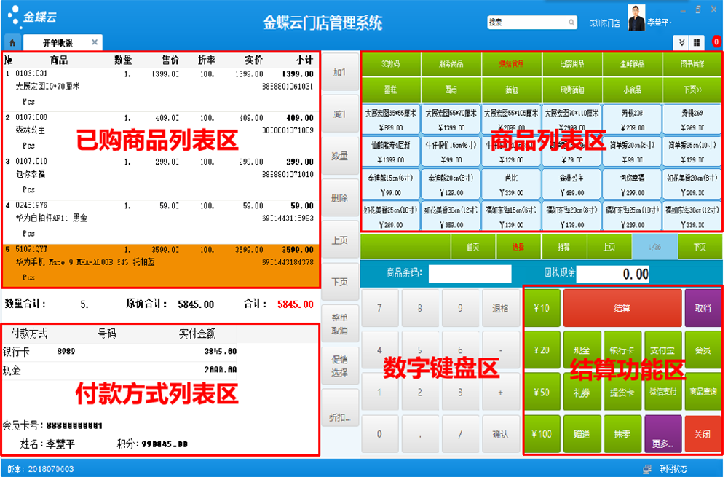The image size is (728, 477).
Task: Click the network status icon in status bar
Action: 647,469
